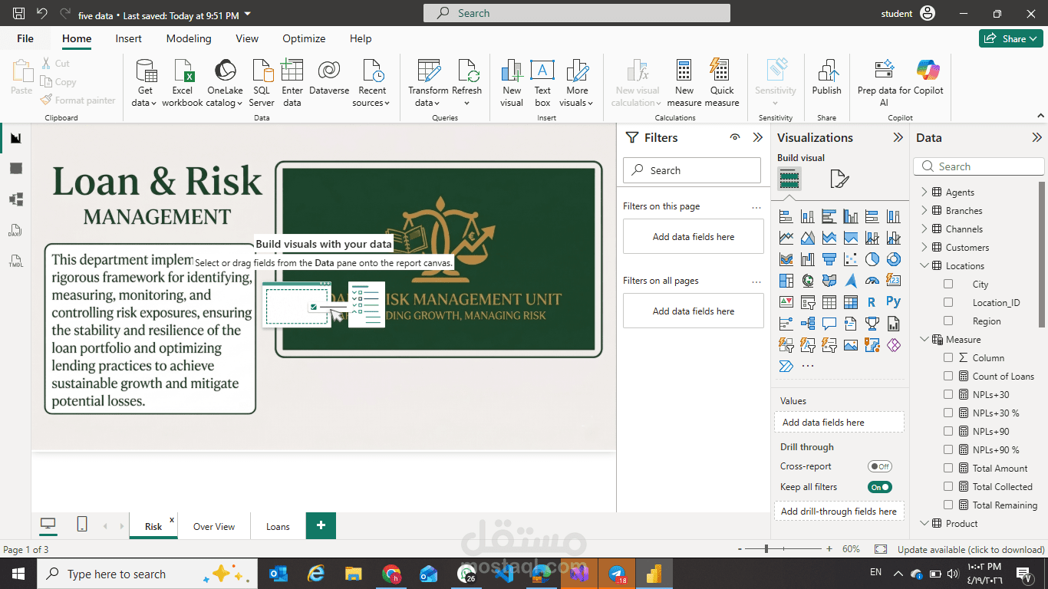The height and width of the screenshot is (589, 1048).
Task: Check the Total Collected measure
Action: click(x=948, y=486)
